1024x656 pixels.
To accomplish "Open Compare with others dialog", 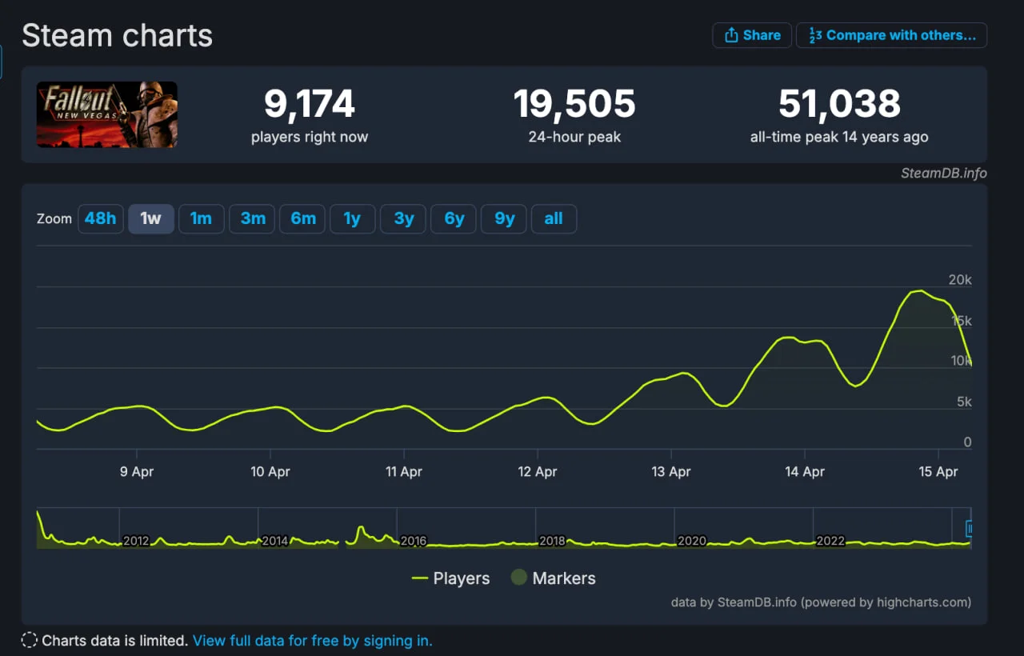I will point(891,35).
